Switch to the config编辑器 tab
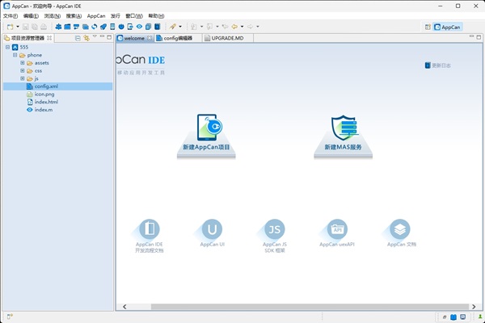The height and width of the screenshot is (323, 485). click(178, 38)
